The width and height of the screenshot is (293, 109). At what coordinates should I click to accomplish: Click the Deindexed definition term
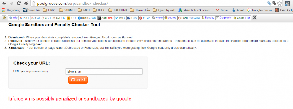[16, 37]
